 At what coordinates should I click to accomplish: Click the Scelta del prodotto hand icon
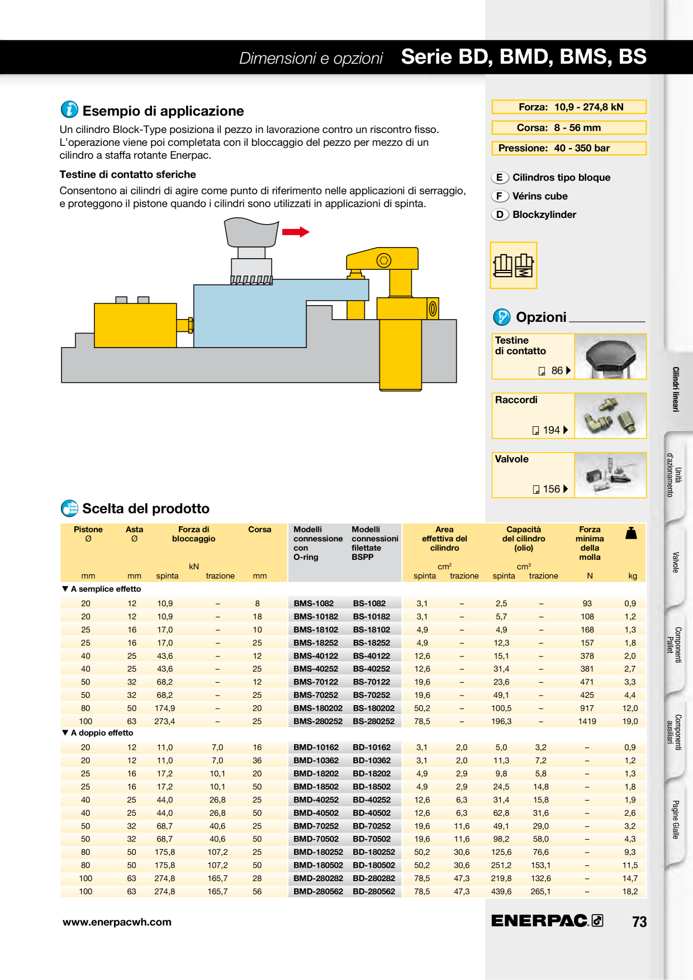pyautogui.click(x=69, y=508)
